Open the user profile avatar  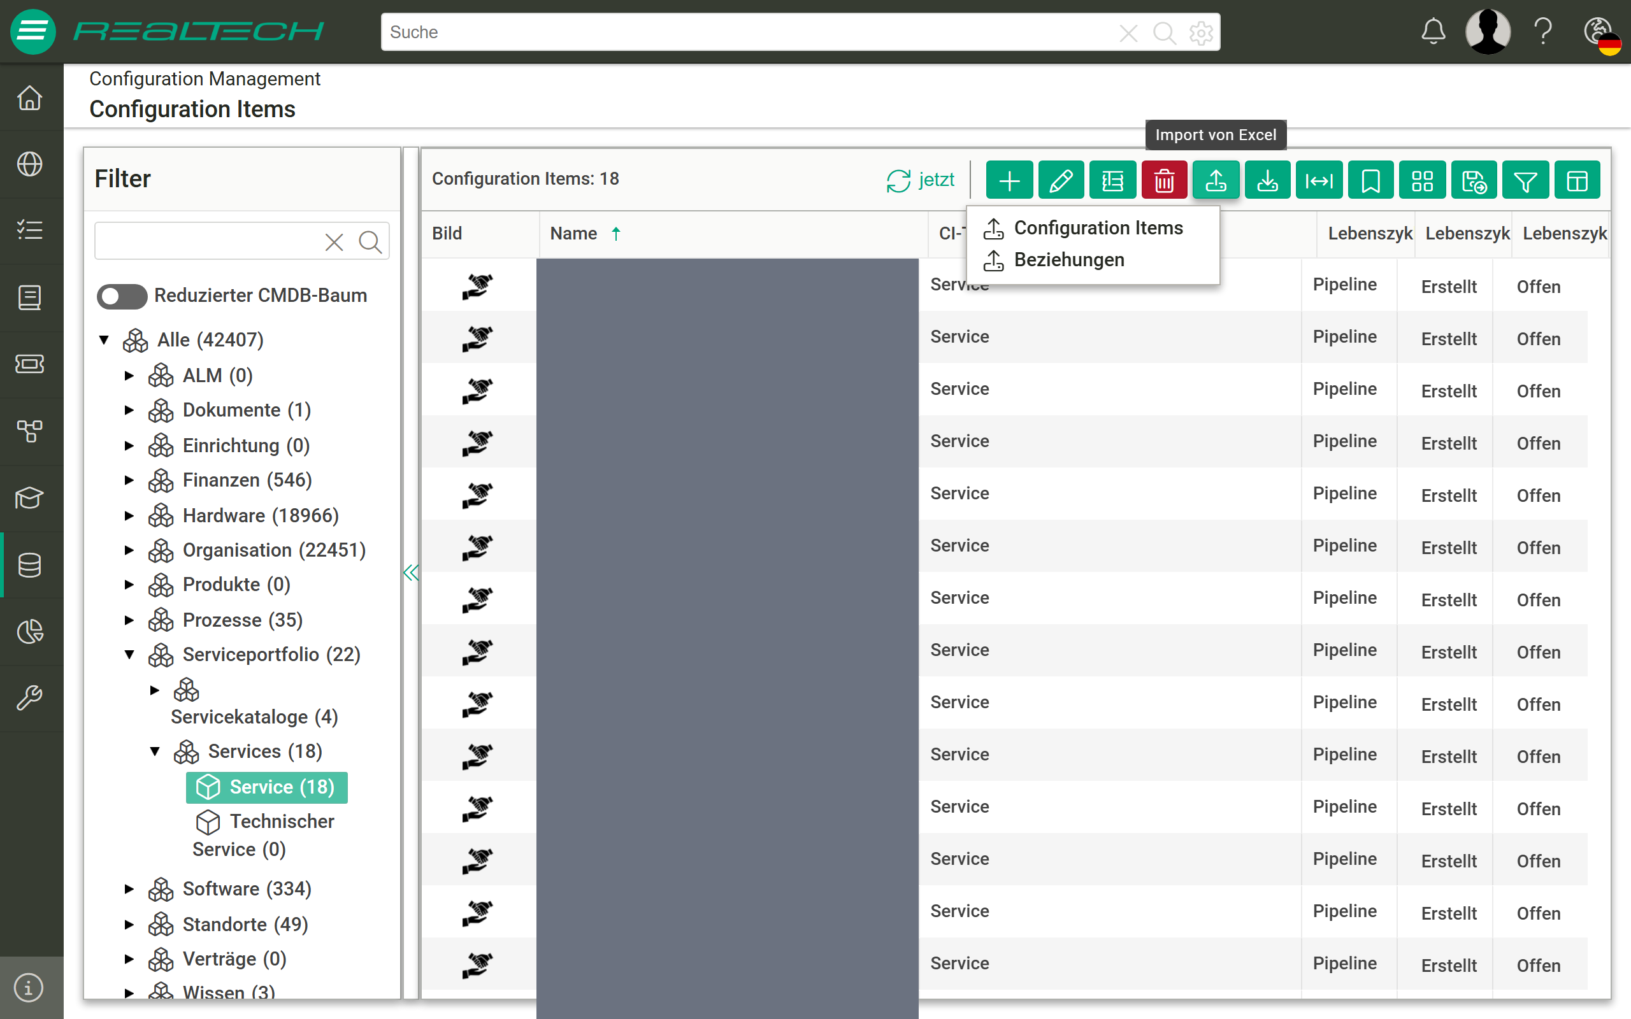click(1488, 31)
